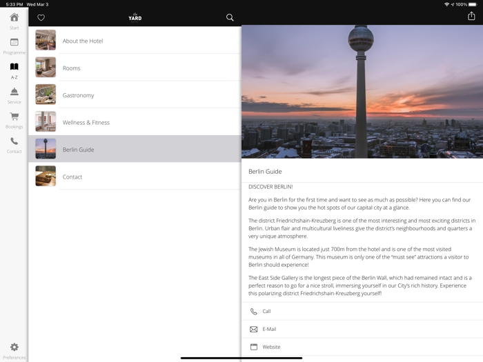The image size is (483, 362).
Task: Open Contact item in hotel list
Action: pos(135,177)
